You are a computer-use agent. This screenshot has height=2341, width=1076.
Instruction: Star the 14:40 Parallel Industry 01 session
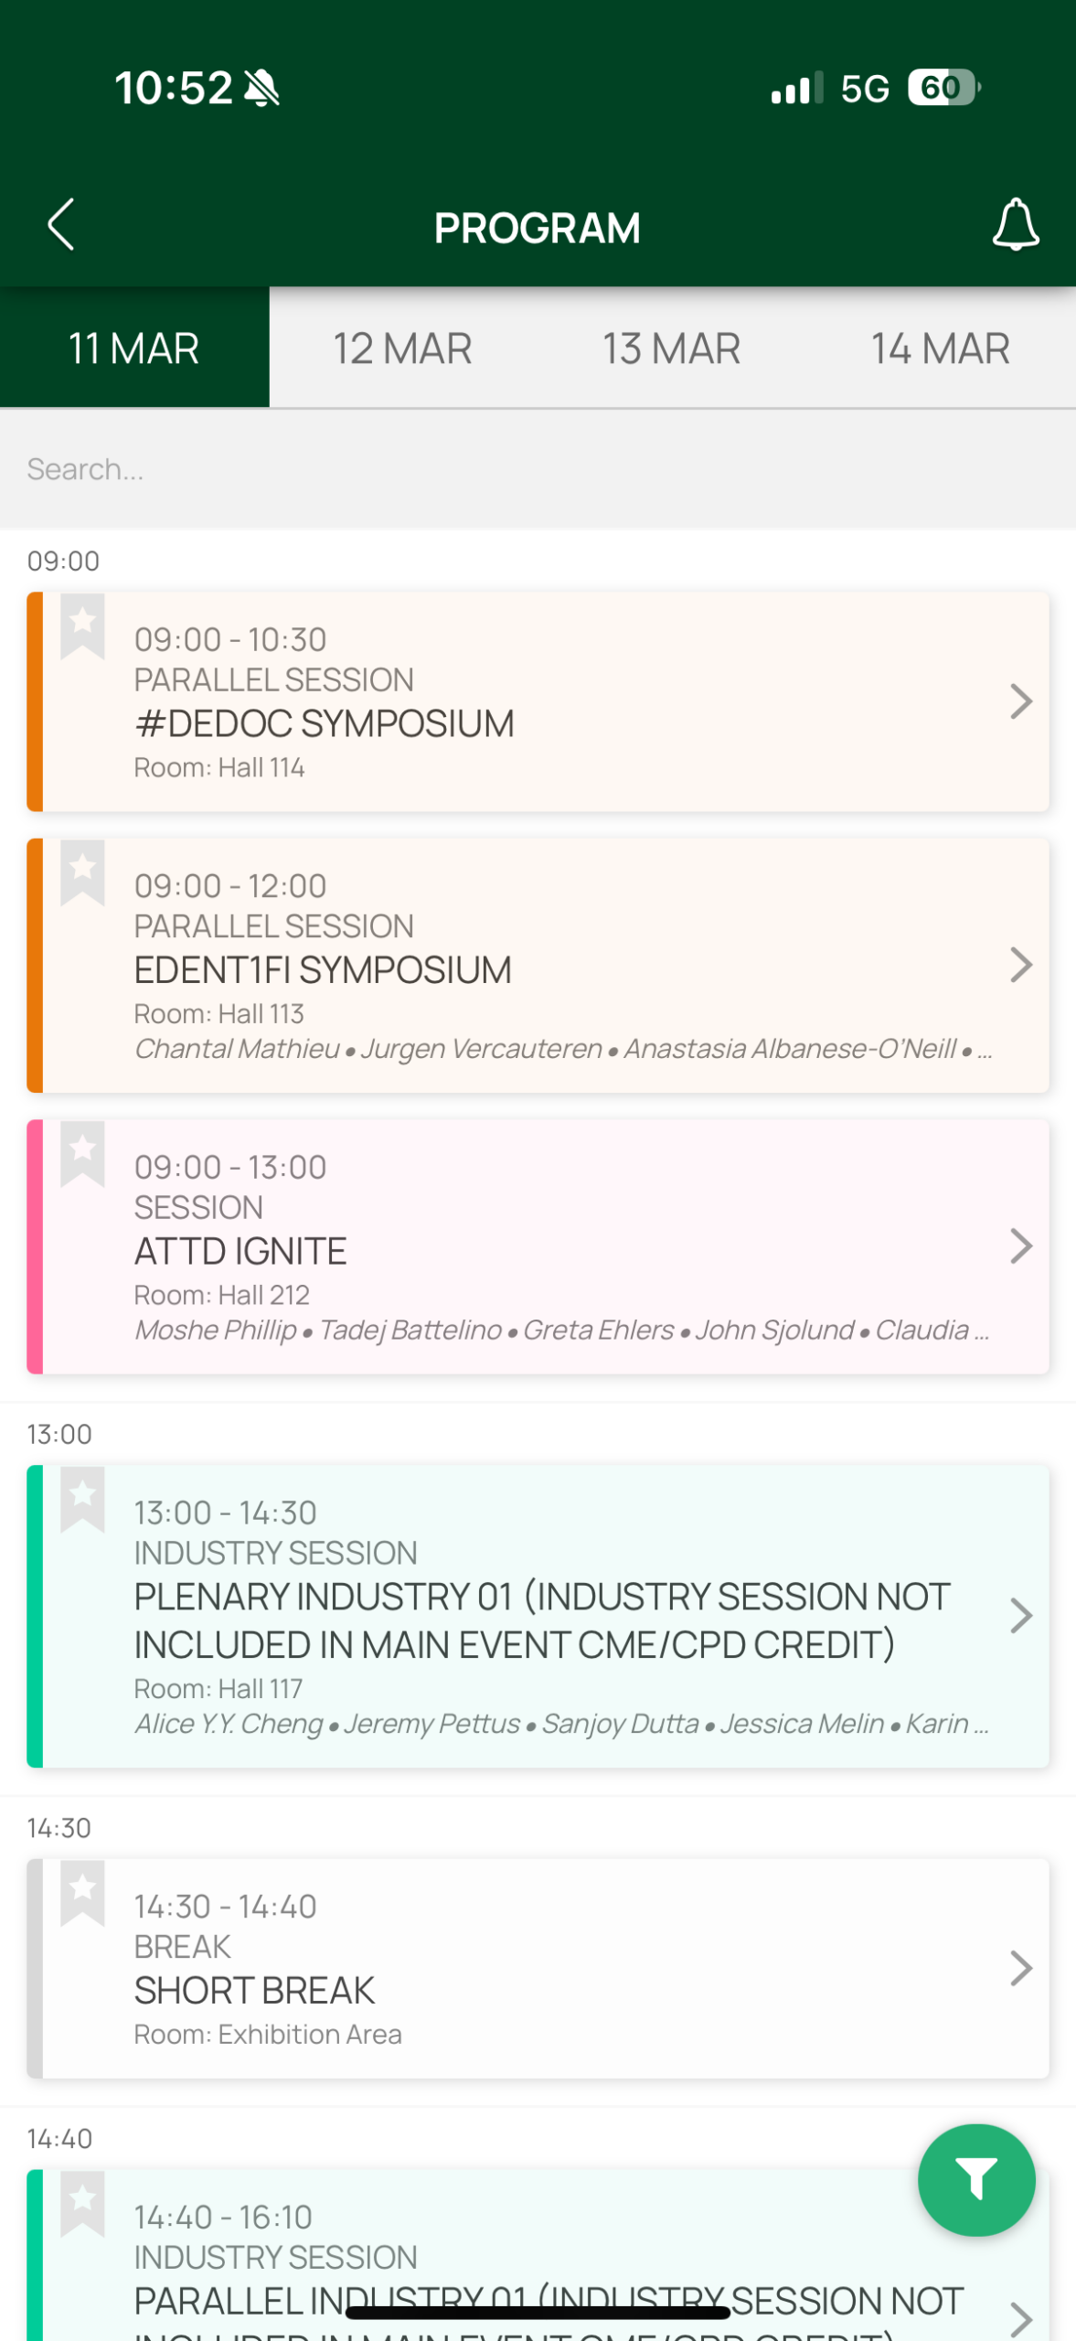click(82, 2203)
